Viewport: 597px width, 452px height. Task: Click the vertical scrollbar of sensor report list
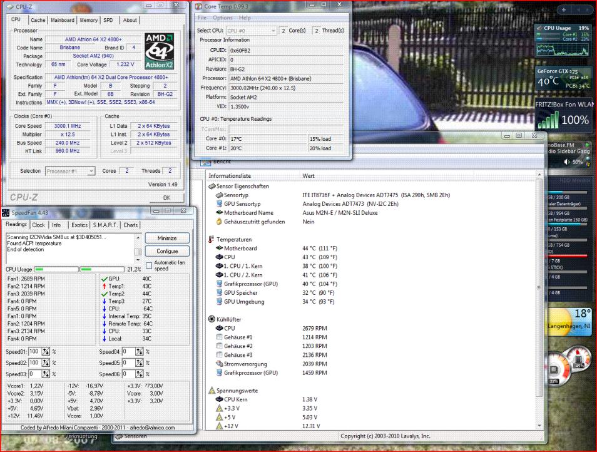tap(539, 301)
